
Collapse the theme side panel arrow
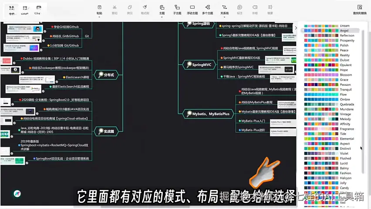click(296, 28)
